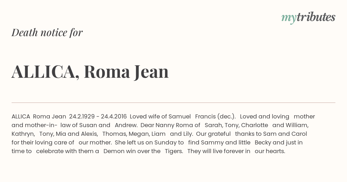
Task: Select the "Death notice for" heading
Action: (x=47, y=32)
